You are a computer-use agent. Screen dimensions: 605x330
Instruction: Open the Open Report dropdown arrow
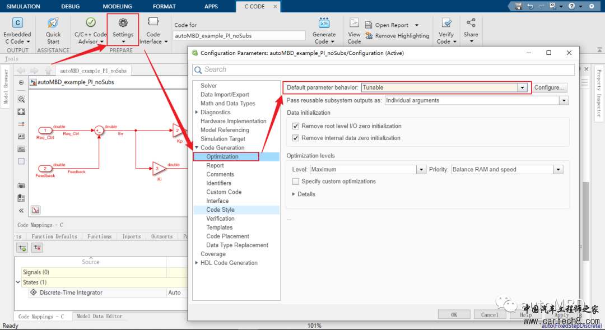click(x=417, y=25)
